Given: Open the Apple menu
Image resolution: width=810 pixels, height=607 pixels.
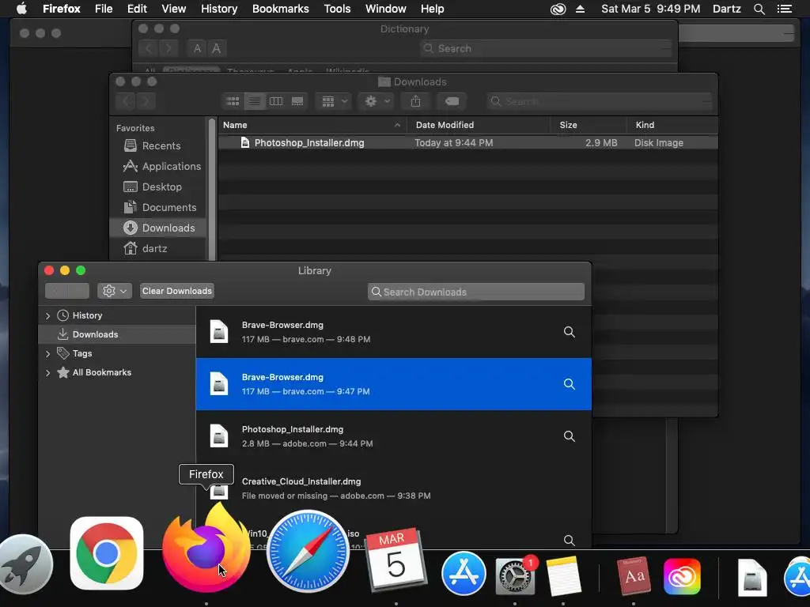Looking at the screenshot, I should [21, 9].
